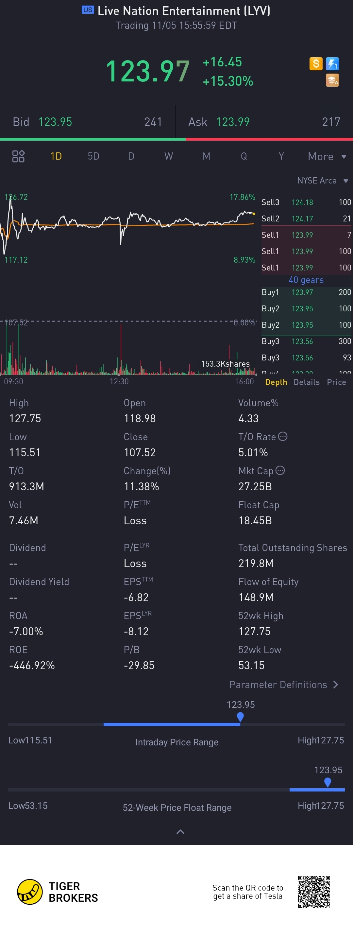Scan the Tesla share QR code

pos(314,892)
